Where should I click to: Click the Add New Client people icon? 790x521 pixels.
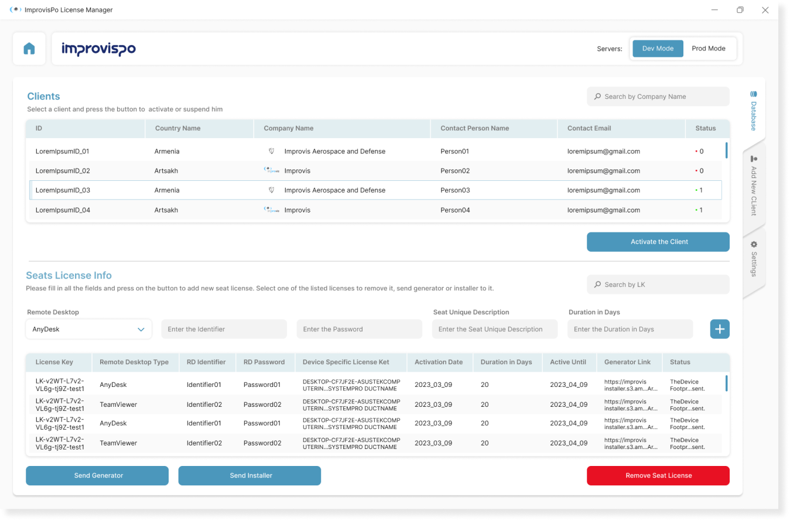click(x=754, y=159)
